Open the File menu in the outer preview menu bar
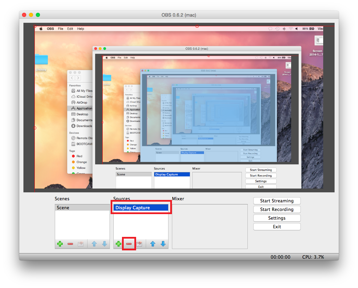This screenshot has height=288, width=358. [x=61, y=29]
